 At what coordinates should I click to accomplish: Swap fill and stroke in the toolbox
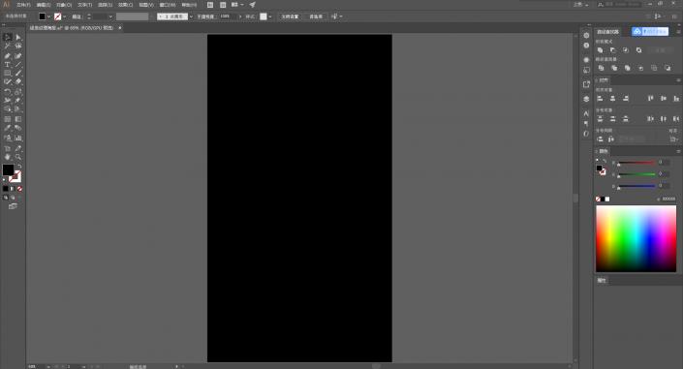19,167
